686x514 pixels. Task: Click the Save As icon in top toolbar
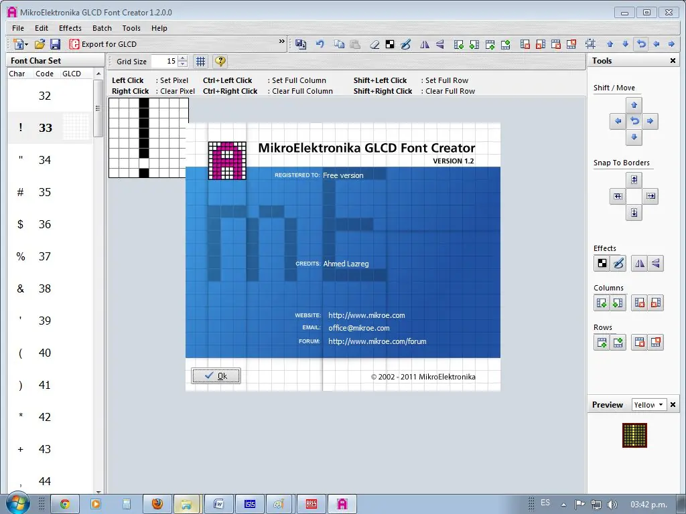tap(301, 44)
